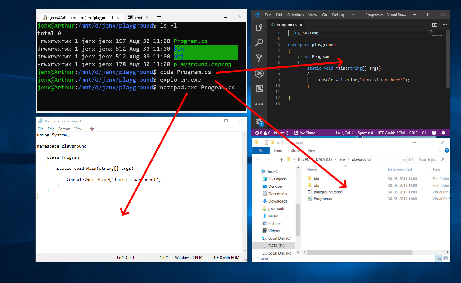
Task: Open the Source Control panel
Action: (259, 58)
